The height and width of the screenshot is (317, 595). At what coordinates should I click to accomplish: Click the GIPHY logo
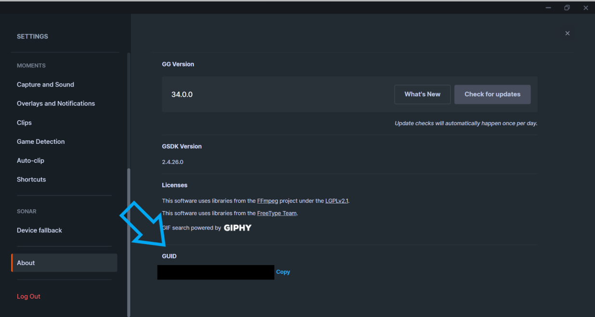[x=238, y=228]
